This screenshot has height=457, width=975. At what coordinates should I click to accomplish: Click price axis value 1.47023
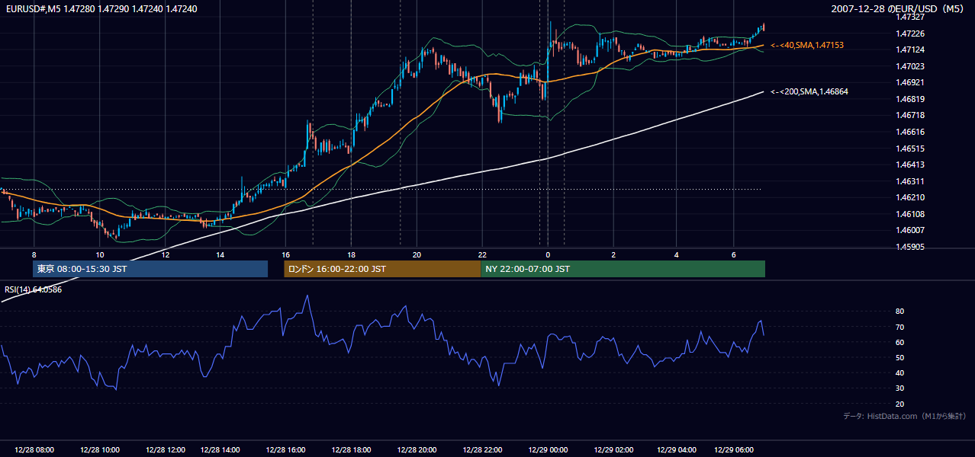(x=911, y=66)
